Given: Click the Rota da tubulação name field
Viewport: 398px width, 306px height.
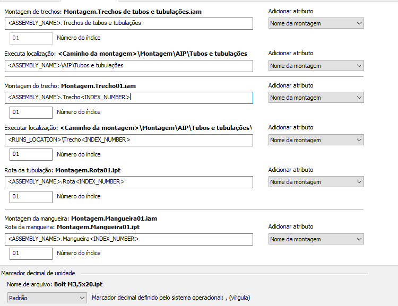Looking at the screenshot, I should click(x=129, y=182).
